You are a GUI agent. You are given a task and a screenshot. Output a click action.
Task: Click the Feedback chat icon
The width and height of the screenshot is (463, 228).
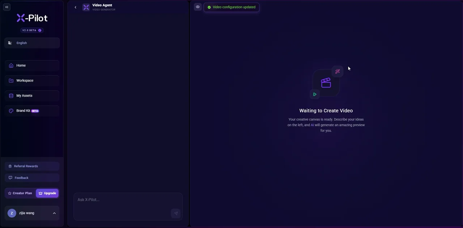[x=10, y=178]
